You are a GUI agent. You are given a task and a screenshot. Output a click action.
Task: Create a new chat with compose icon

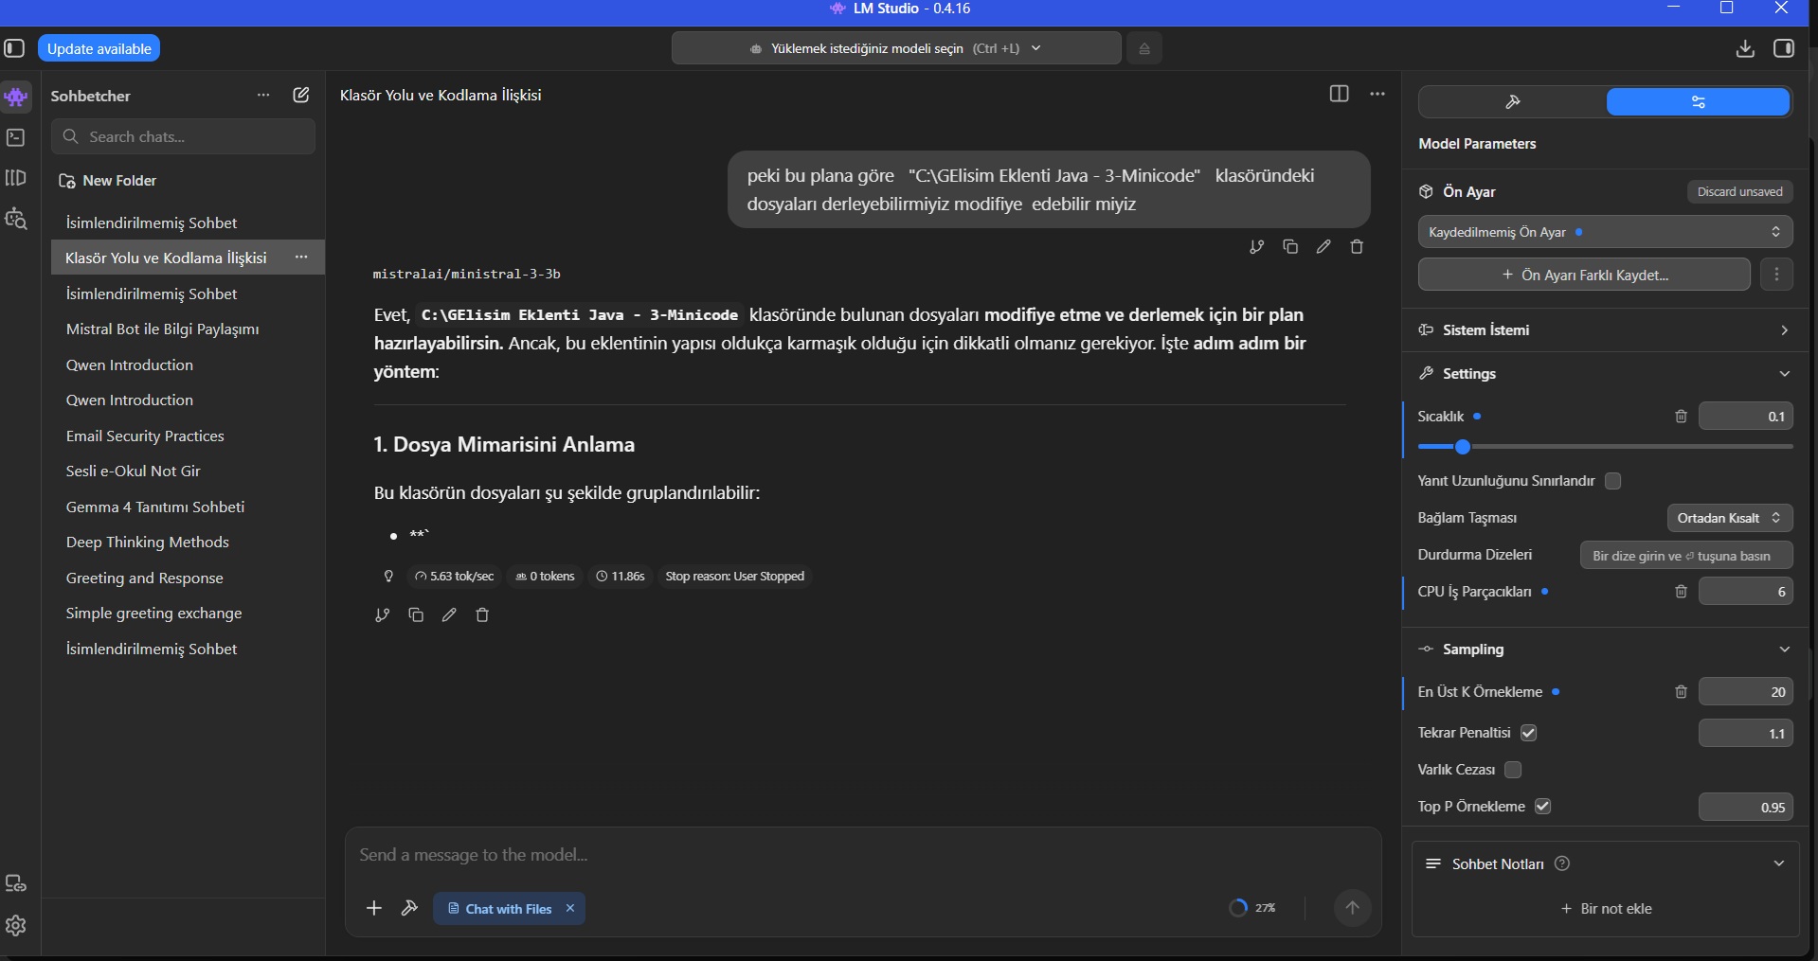(301, 95)
